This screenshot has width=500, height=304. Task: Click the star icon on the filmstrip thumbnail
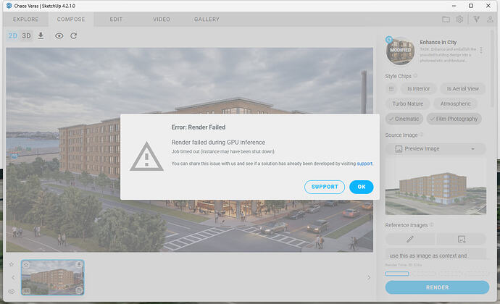26,264
